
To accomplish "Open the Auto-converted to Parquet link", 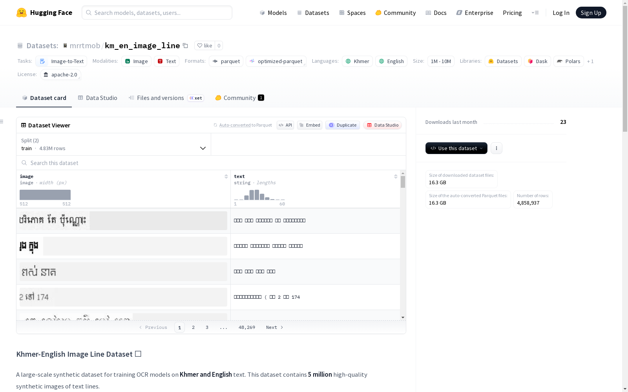I will pos(235,125).
